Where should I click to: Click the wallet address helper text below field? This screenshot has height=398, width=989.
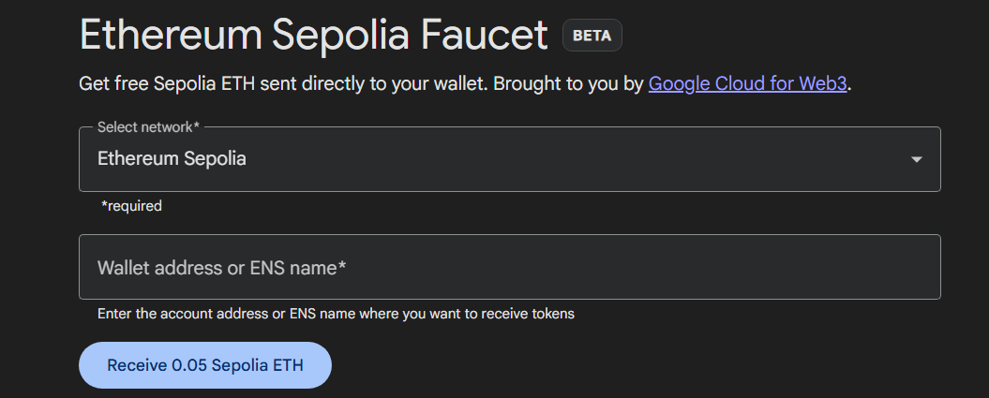336,314
